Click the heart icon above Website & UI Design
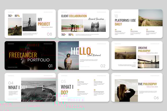167x111 pixels. click(147, 30)
